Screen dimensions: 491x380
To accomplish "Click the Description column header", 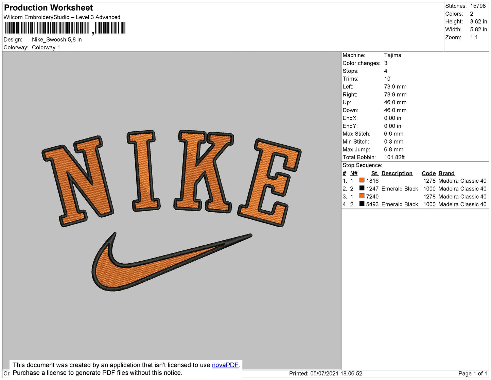I will click(x=397, y=174).
